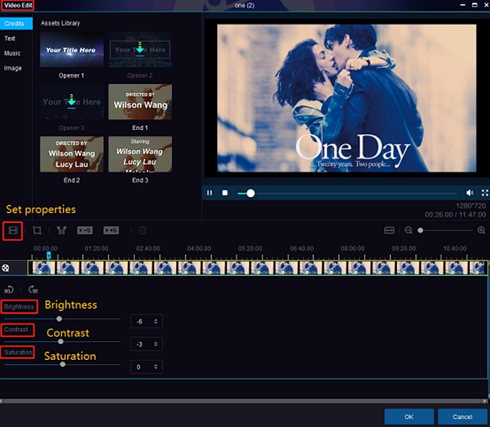Click the OK button
The width and height of the screenshot is (490, 427).
[x=409, y=417]
